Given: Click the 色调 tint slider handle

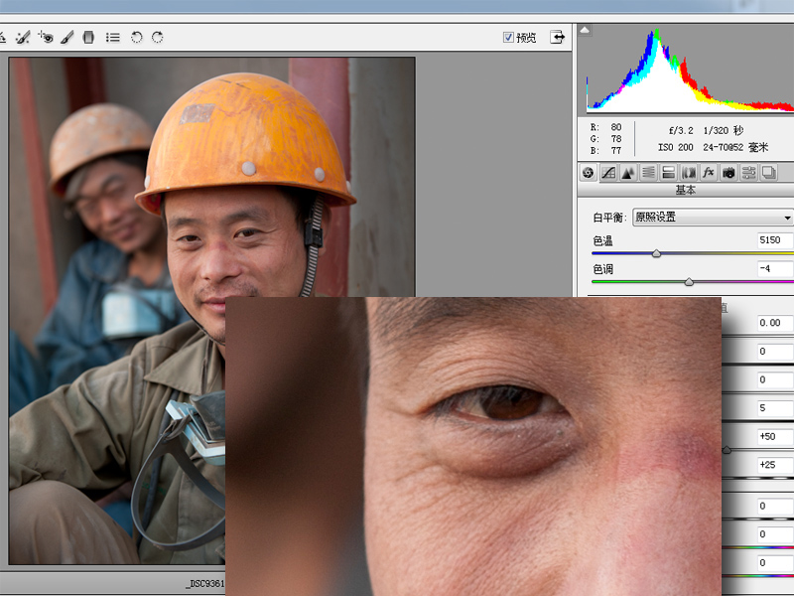Looking at the screenshot, I should (689, 282).
